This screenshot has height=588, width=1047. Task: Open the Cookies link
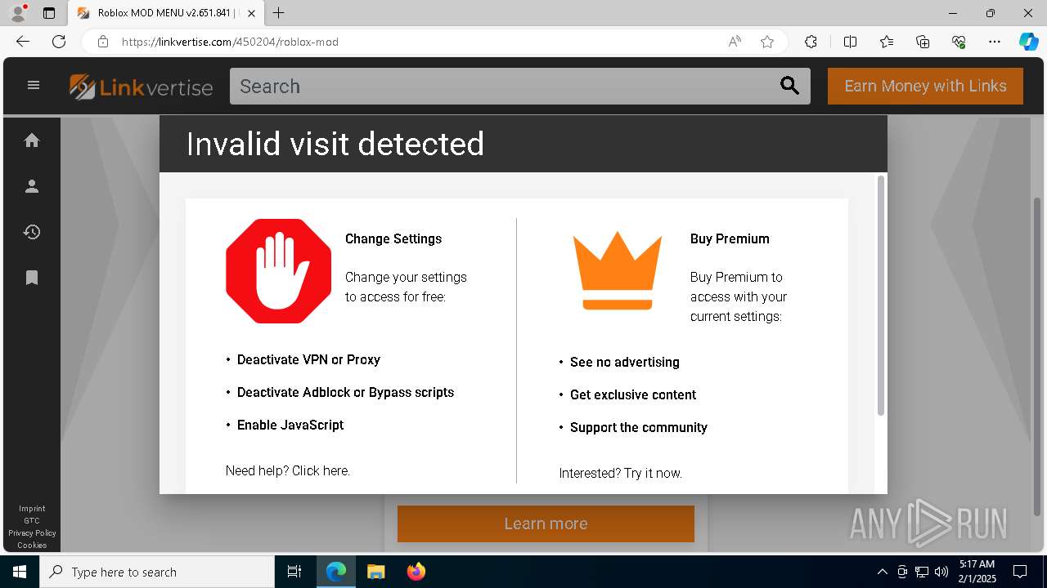[32, 545]
